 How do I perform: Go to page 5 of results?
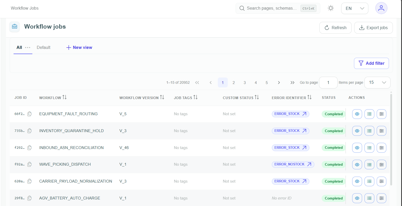point(267,82)
